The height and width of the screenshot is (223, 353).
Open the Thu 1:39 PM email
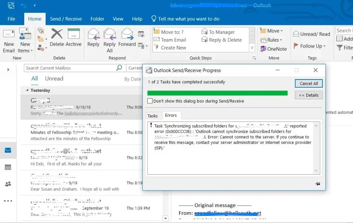click(x=91, y=208)
